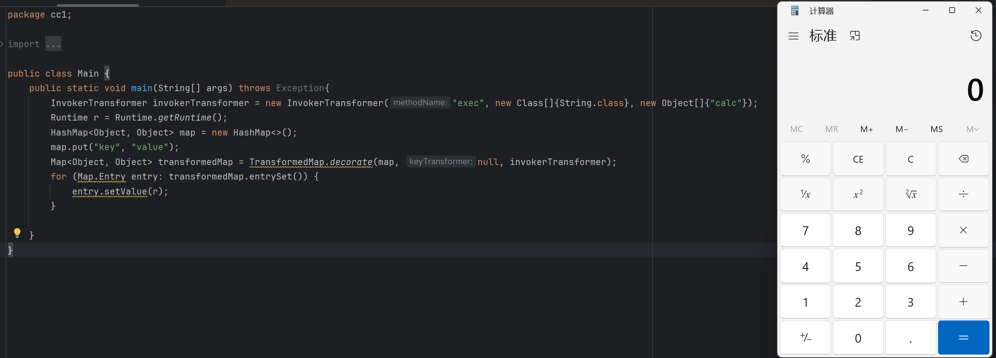Viewport: 996px width, 358px height.
Task: Click the "key" string in map.put
Action: 107,147
